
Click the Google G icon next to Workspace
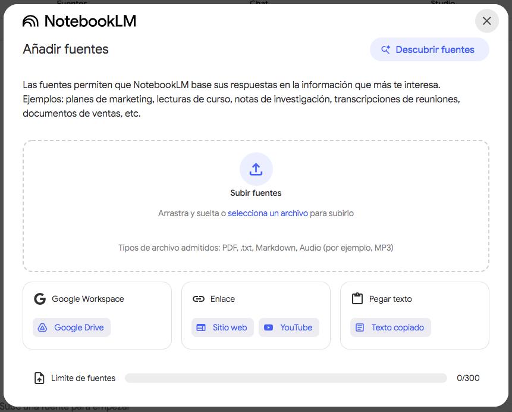[40, 299]
